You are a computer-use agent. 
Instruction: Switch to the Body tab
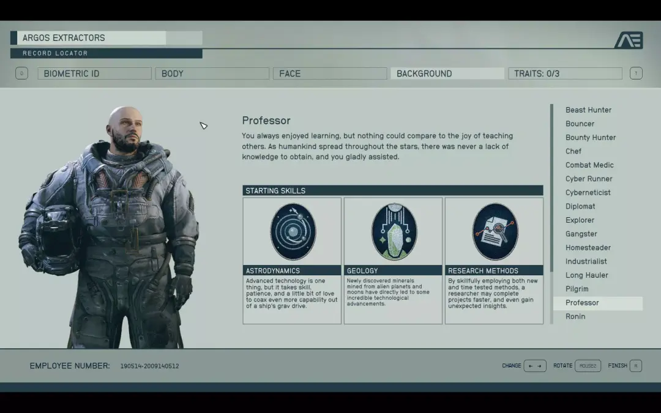pos(212,73)
